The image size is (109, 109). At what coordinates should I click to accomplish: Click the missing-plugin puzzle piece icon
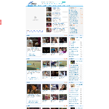pos(35,18)
